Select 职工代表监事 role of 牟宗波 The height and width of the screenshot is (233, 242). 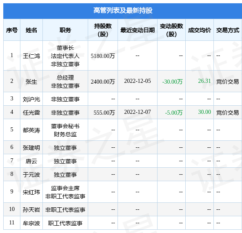coord(65,223)
